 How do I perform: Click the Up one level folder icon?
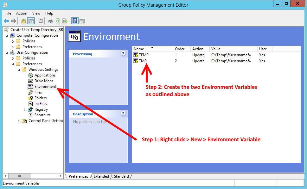click(23, 21)
